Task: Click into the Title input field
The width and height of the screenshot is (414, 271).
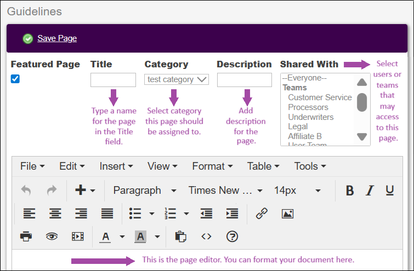Action: [x=114, y=80]
